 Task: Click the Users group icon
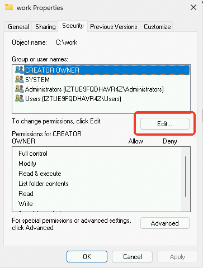coord(20,98)
